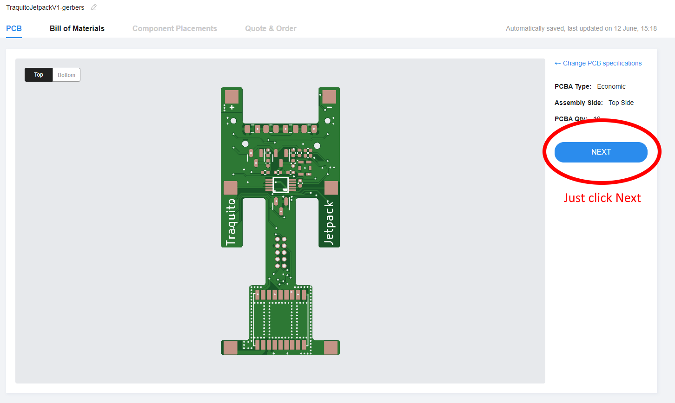The height and width of the screenshot is (403, 675).
Task: Click the pencil icon to rename project
Action: 93,7
